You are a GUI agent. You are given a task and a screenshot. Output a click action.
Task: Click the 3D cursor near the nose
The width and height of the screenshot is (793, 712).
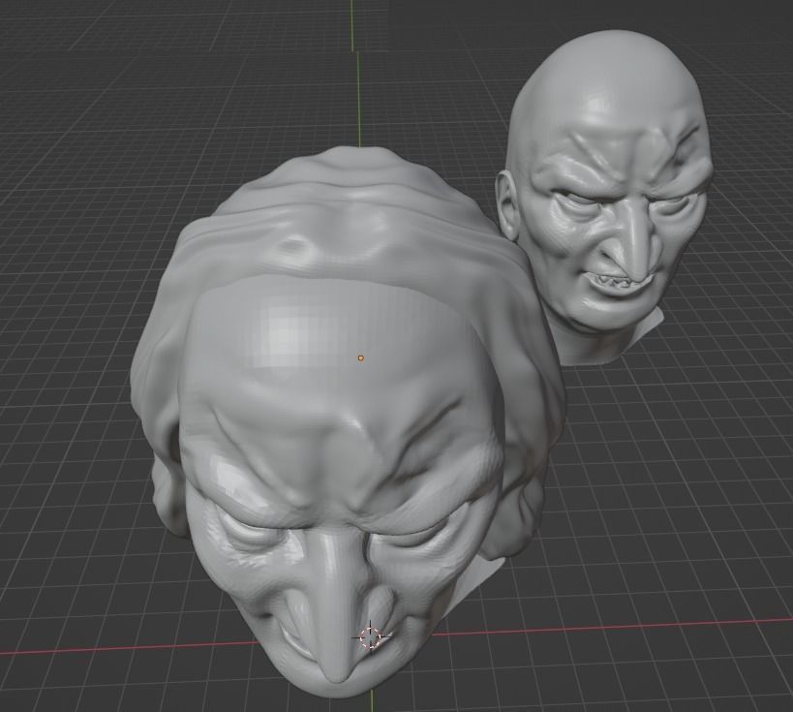click(371, 636)
